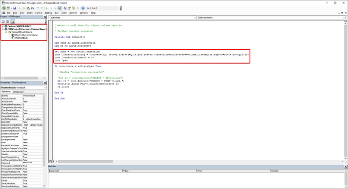Click the Procedure View button at code bottom
The image size is (348, 189).
[50, 162]
